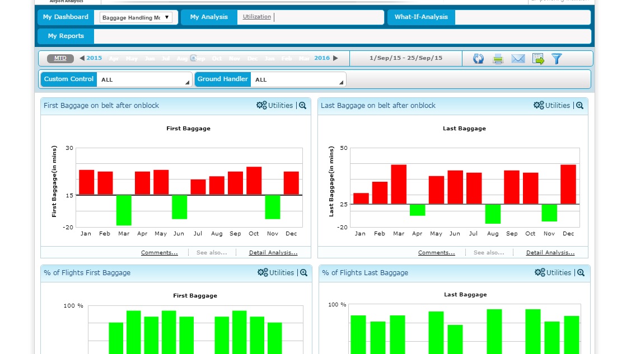631x354 pixels.
Task: Open the Ground Handler ALL dropdown
Action: point(298,79)
